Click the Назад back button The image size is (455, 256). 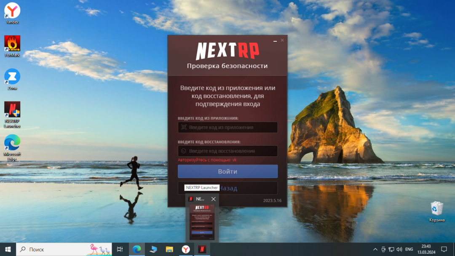click(227, 188)
